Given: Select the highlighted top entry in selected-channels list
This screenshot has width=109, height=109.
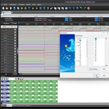Looking at the screenshot, I should [x=96, y=39].
